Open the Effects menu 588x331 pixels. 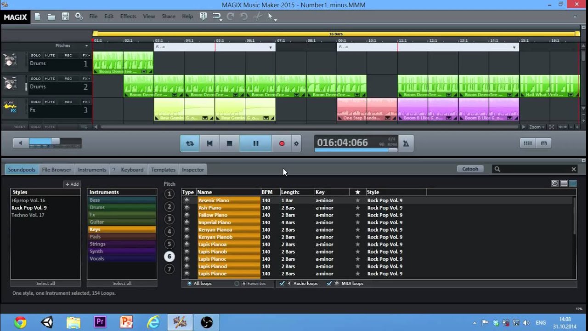(128, 16)
